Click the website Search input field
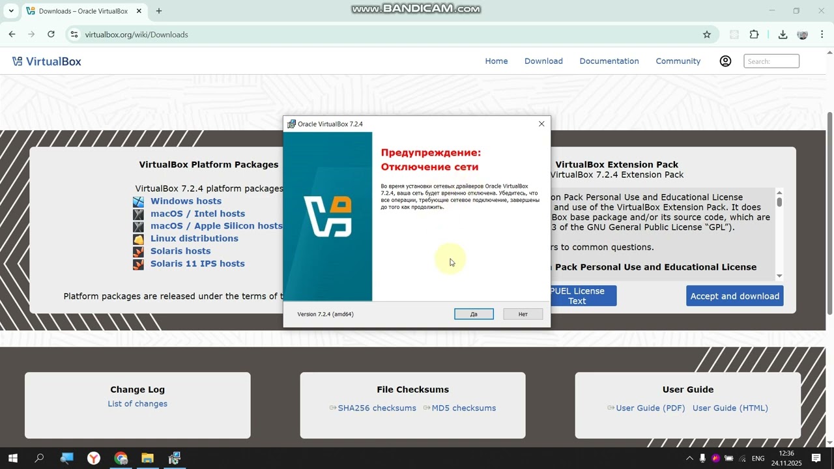834x469 pixels. (x=771, y=61)
